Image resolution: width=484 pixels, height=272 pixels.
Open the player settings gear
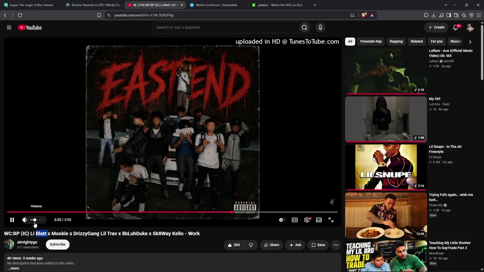(307, 220)
